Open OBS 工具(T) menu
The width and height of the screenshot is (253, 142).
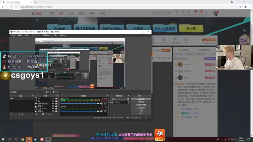click(55, 35)
